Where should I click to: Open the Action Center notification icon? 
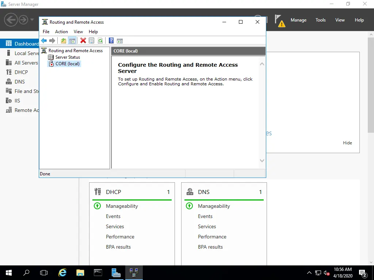coord(363,273)
